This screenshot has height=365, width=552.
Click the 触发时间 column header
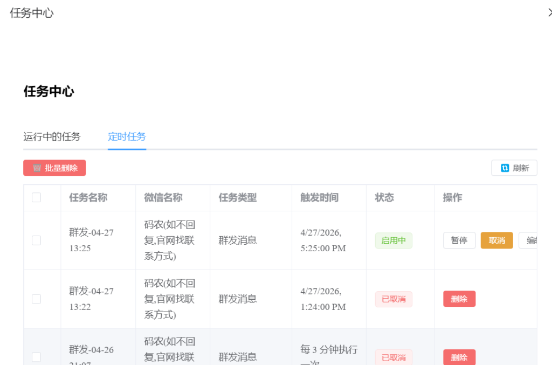(319, 198)
